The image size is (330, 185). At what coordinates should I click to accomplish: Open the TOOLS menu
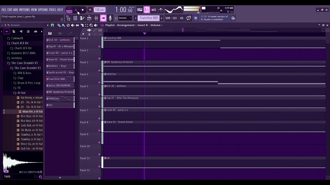coord(52,10)
